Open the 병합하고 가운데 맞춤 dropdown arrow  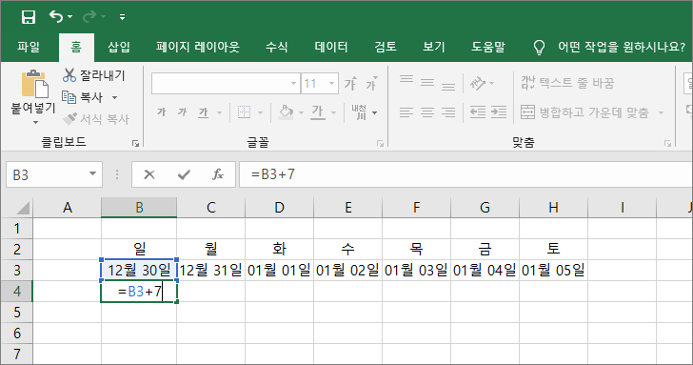tap(662, 112)
